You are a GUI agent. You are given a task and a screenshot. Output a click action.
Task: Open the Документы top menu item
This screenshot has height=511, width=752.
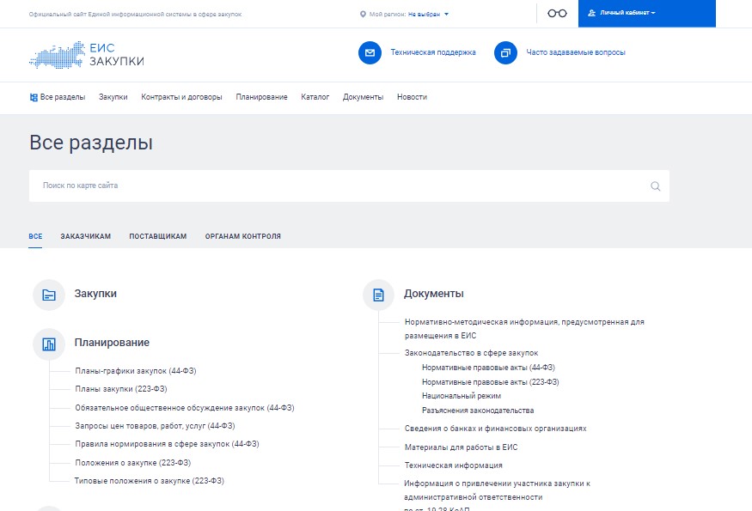coord(363,97)
